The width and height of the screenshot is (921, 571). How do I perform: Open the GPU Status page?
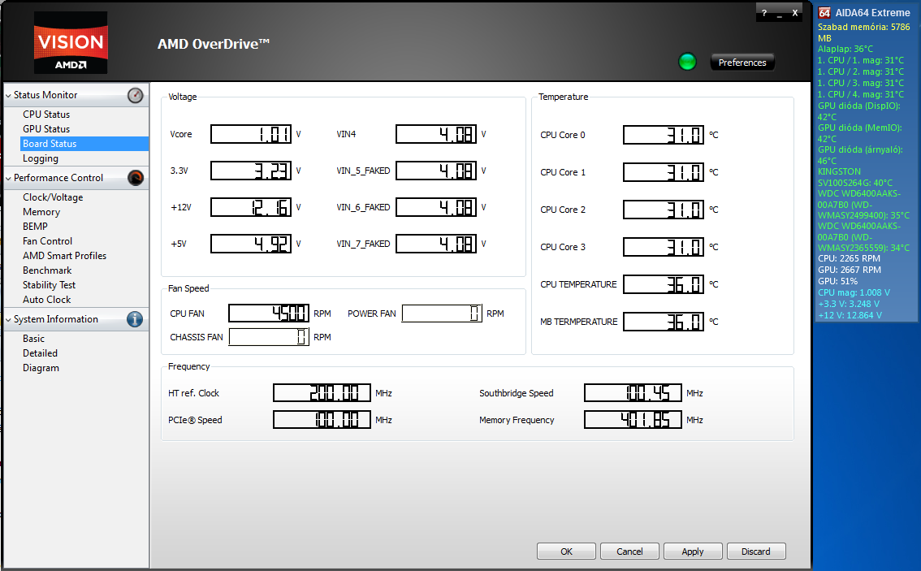tap(46, 129)
